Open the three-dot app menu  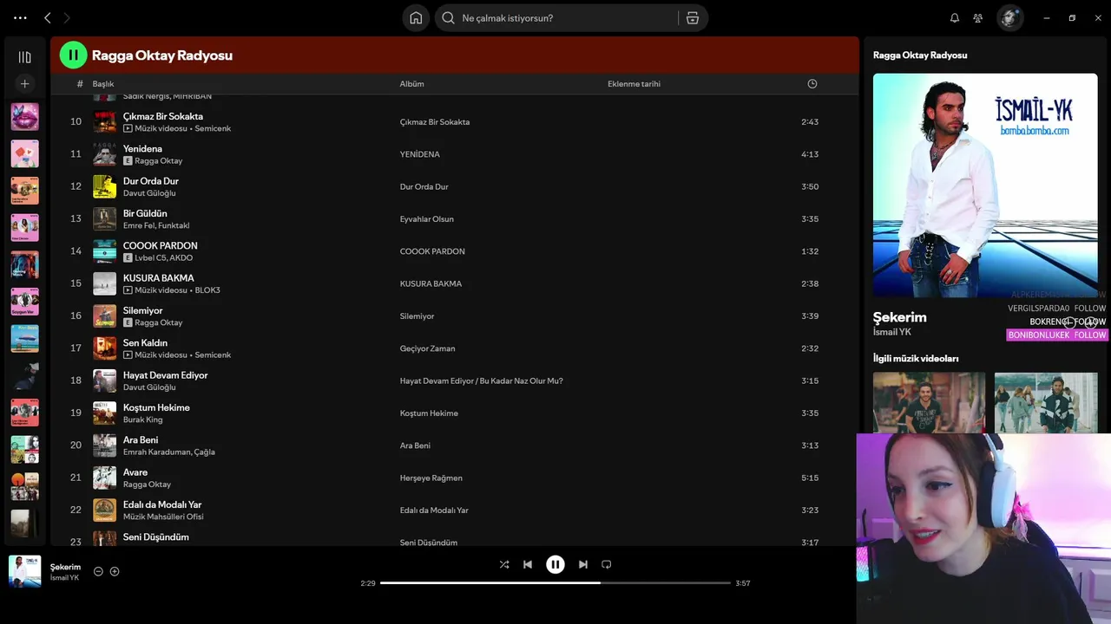(x=20, y=17)
